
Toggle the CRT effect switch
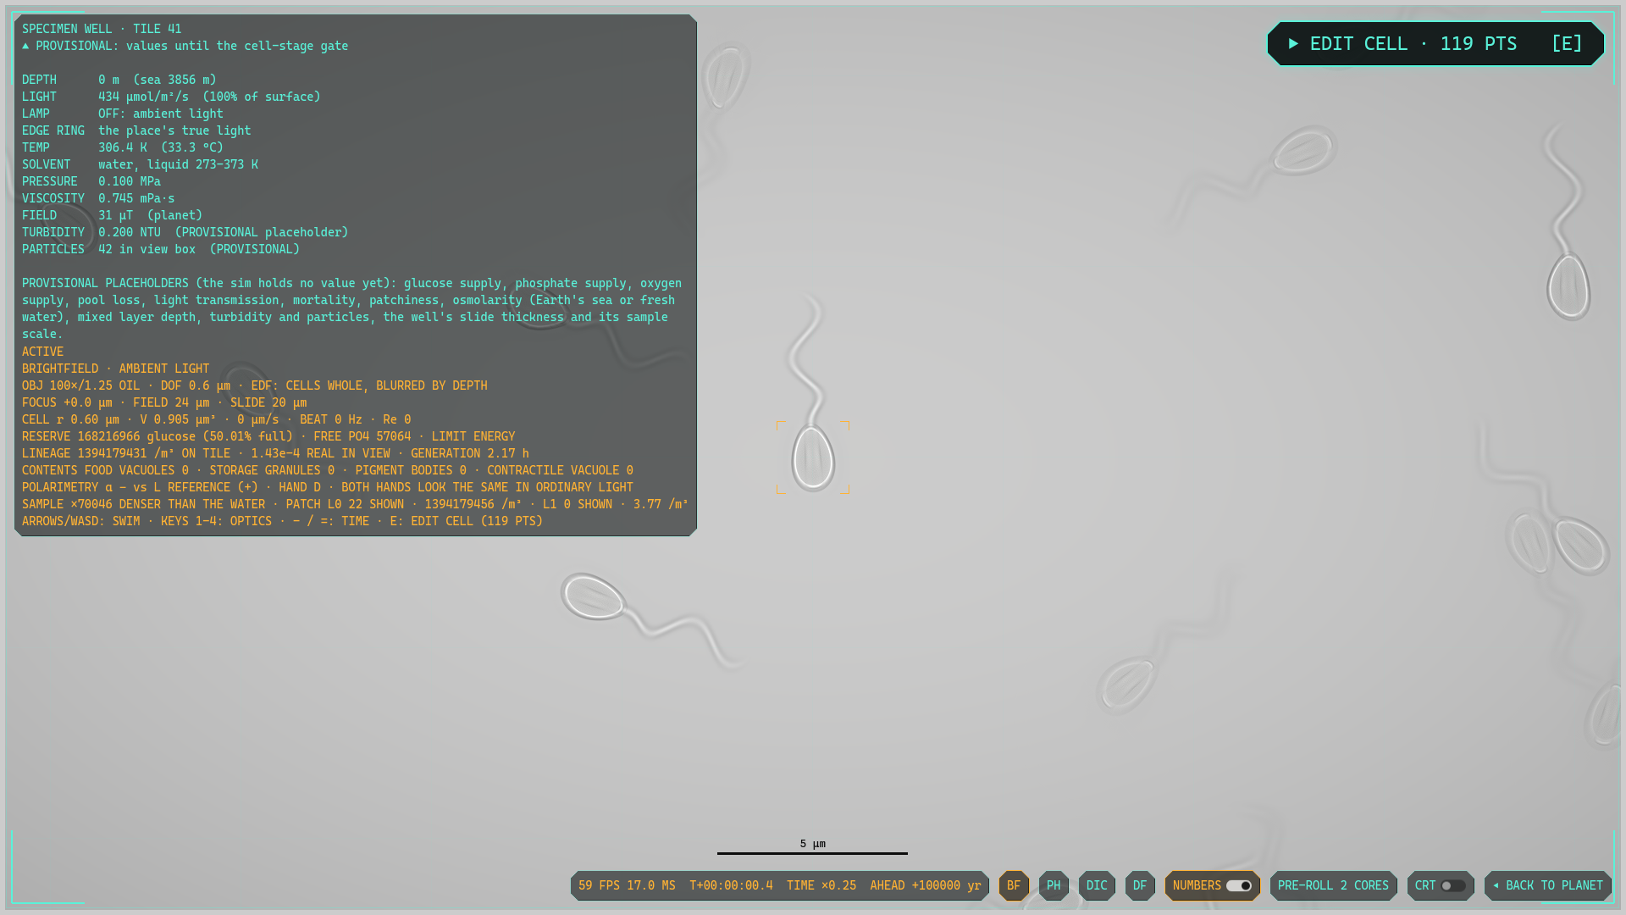click(1453, 885)
